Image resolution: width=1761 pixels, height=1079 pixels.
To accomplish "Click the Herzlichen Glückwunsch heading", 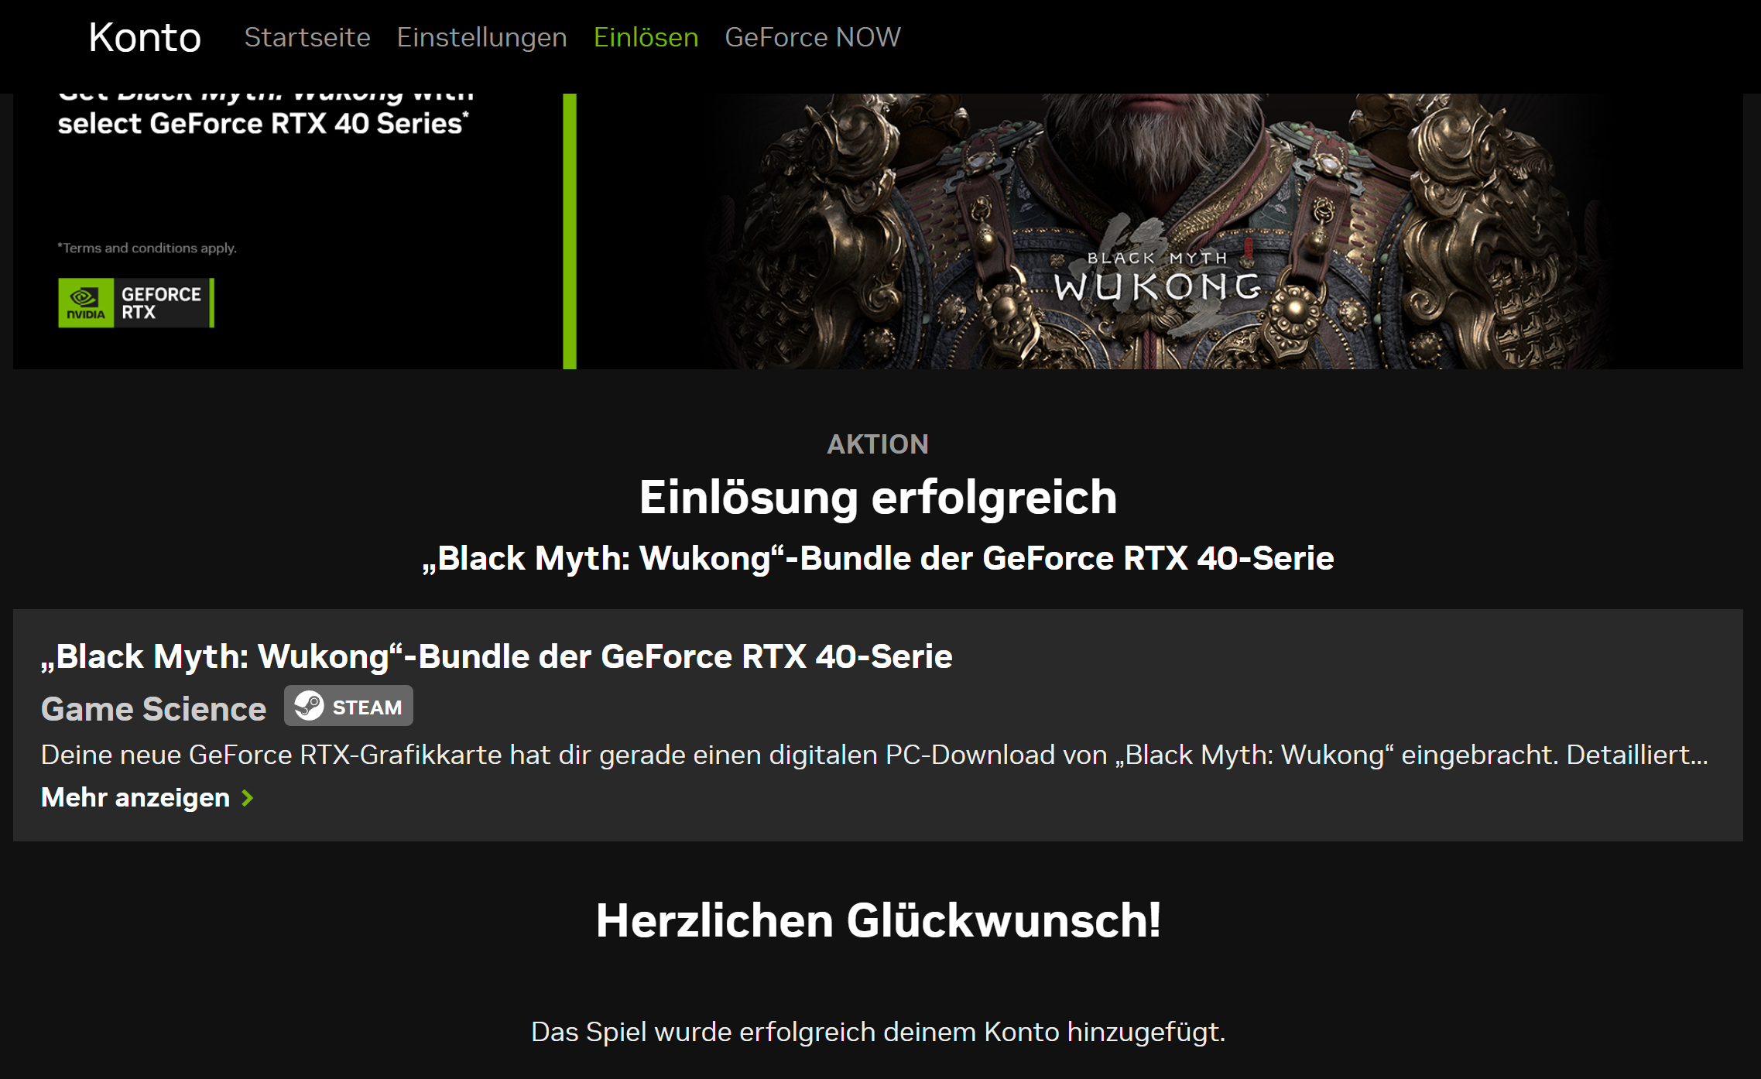I will [x=878, y=920].
